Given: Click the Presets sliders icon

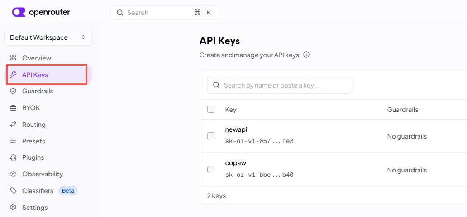Looking at the screenshot, I should pyautogui.click(x=13, y=141).
